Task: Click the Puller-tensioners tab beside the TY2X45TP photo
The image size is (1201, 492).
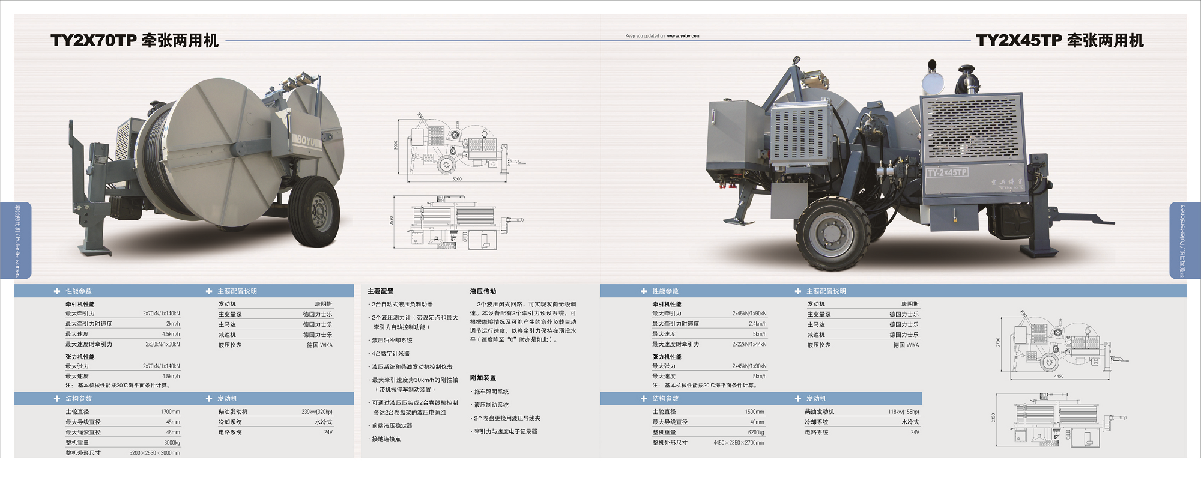Action: point(1185,240)
